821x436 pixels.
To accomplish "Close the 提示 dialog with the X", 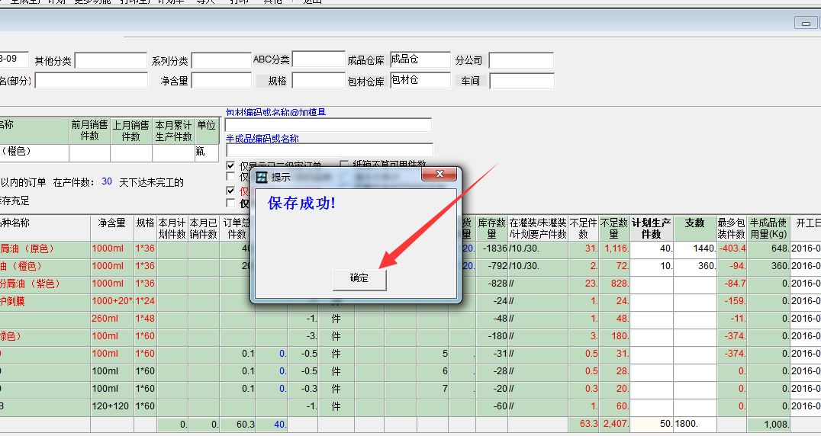I will [x=439, y=176].
